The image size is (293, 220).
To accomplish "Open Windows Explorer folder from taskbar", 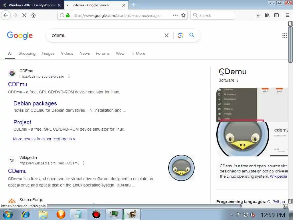I will pos(43,214).
